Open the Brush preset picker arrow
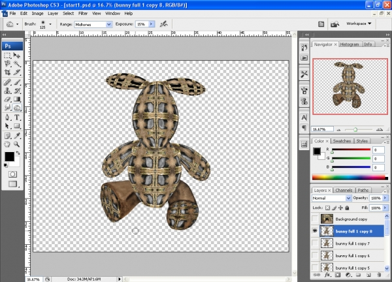Image resolution: width=392 pixels, height=282 pixels. click(50, 24)
